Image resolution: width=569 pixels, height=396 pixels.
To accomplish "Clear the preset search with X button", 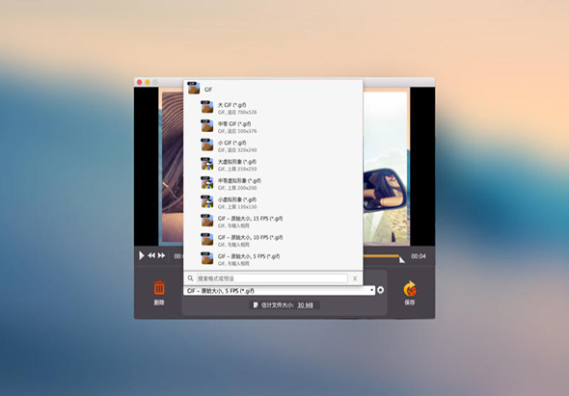I will [355, 278].
